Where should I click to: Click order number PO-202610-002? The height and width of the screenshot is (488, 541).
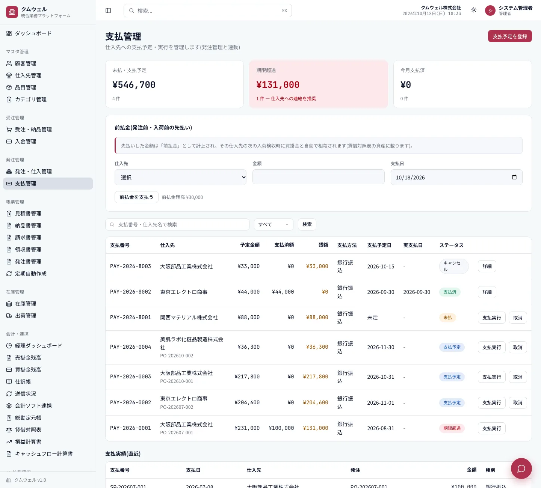tap(177, 355)
